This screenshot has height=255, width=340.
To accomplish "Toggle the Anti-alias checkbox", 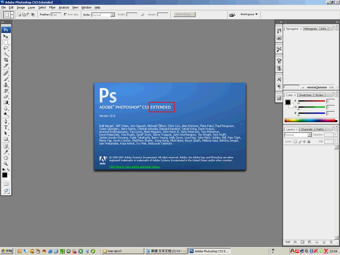I will click(65, 15).
